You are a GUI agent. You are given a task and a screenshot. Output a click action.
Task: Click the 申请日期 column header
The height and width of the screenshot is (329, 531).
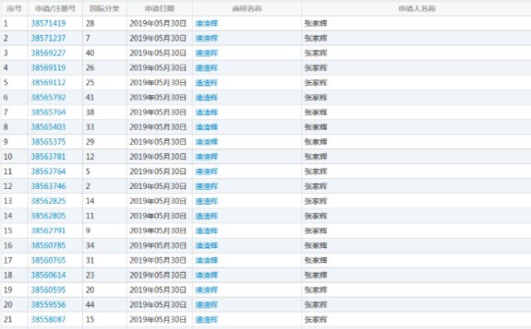click(x=159, y=9)
